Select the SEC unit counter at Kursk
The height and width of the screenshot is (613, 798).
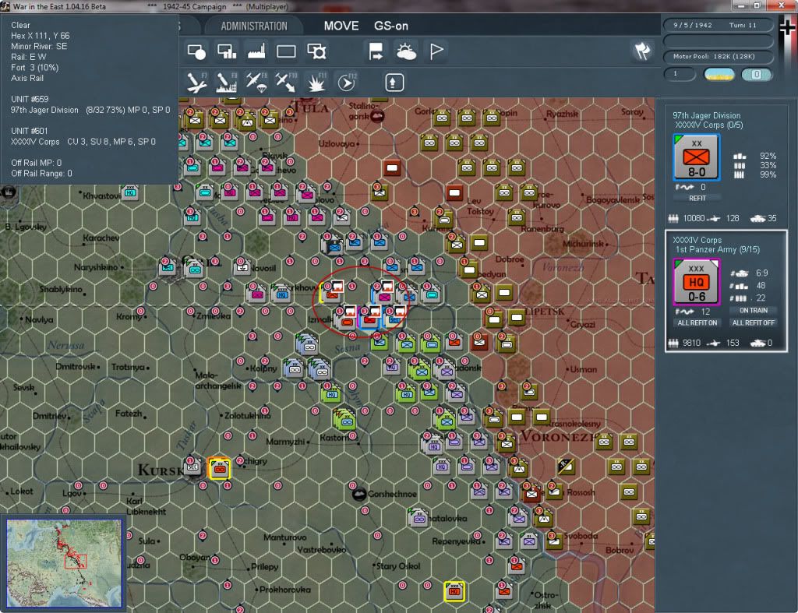pyautogui.click(x=192, y=467)
